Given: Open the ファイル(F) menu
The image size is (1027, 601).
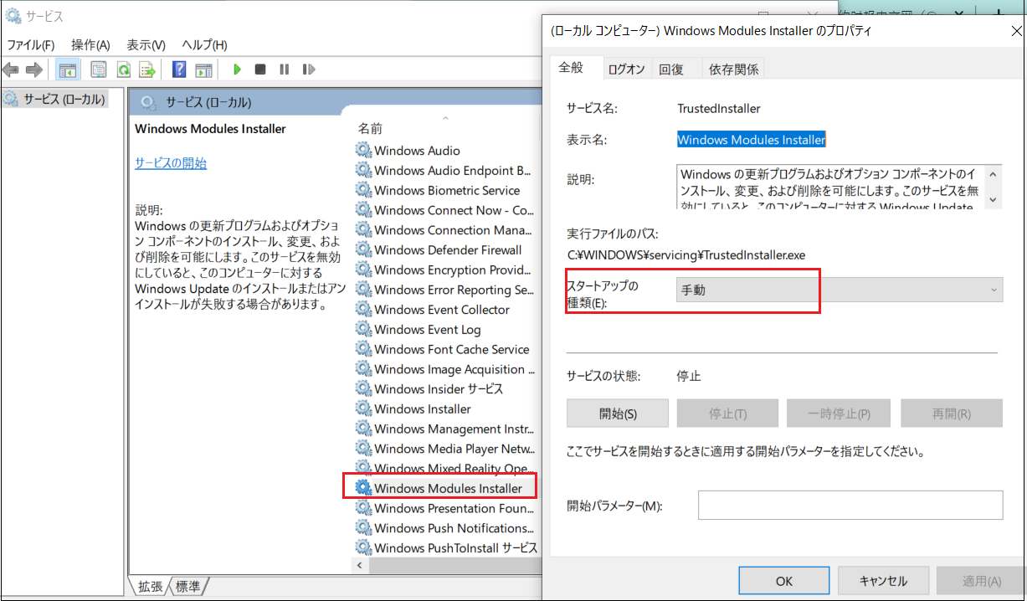Looking at the screenshot, I should point(31,45).
